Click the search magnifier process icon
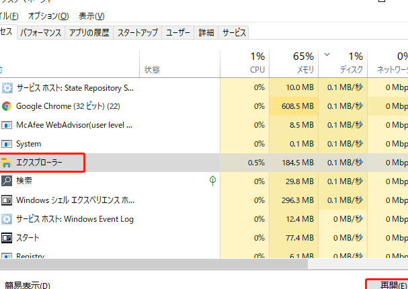This screenshot has height=289, width=408. point(7,181)
